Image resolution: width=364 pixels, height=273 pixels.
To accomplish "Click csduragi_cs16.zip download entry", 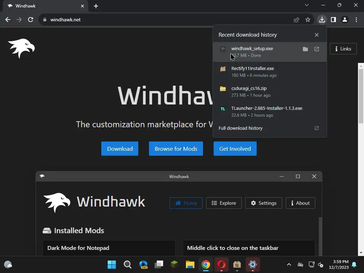I will click(269, 92).
